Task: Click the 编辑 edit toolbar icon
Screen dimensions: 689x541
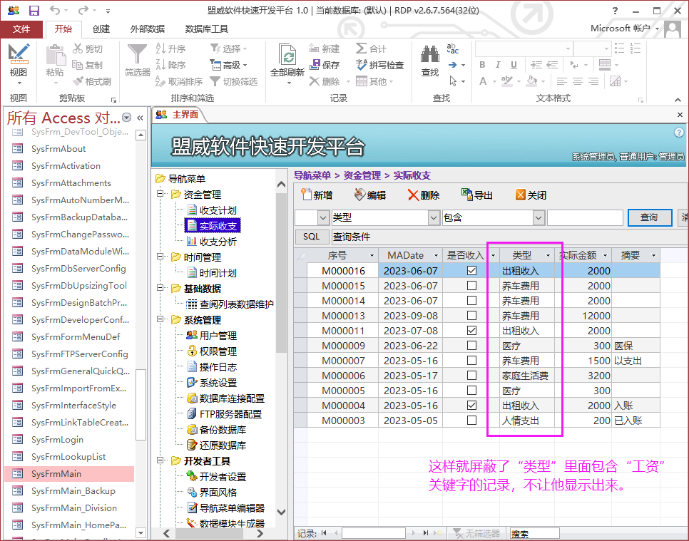Action: (x=360, y=194)
